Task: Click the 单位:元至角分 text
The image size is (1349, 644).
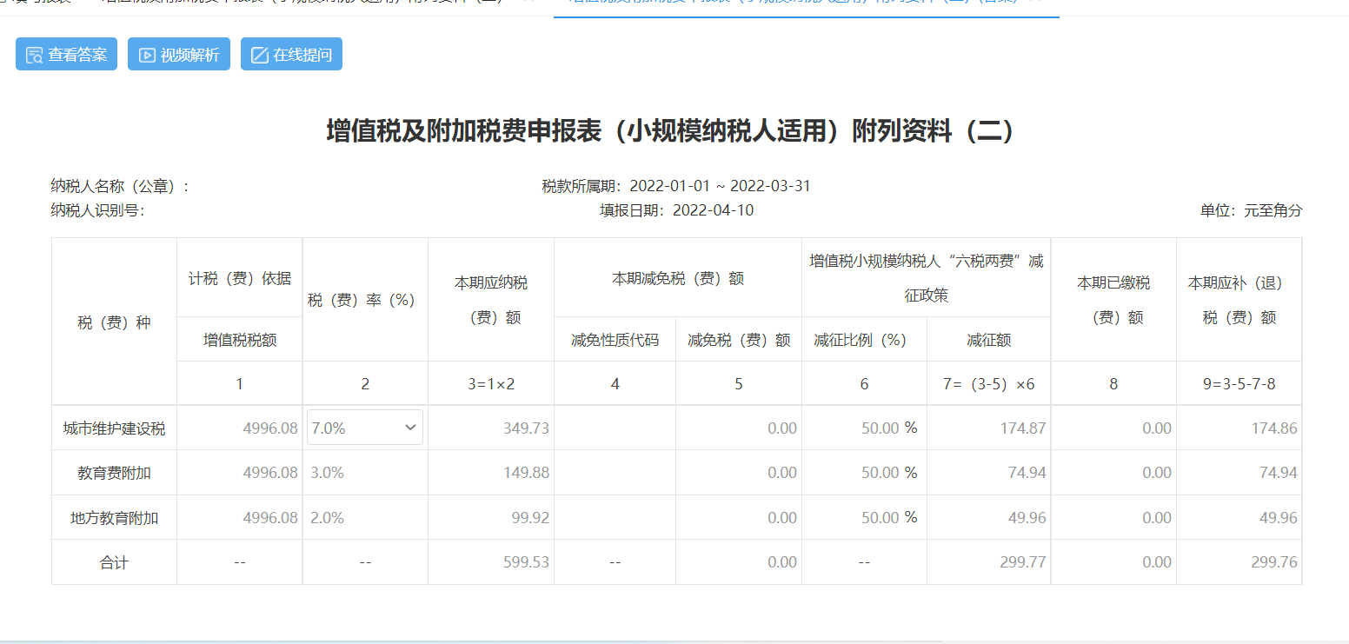Action: tap(1252, 210)
